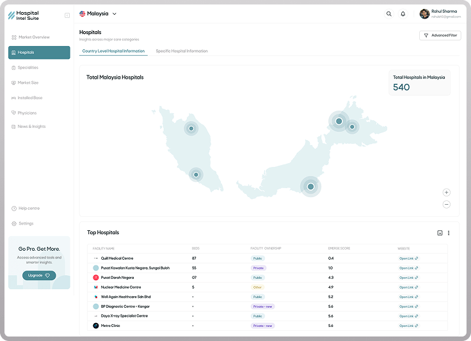Zoom in on the map
Image resolution: width=471 pixels, height=341 pixels.
pos(446,193)
